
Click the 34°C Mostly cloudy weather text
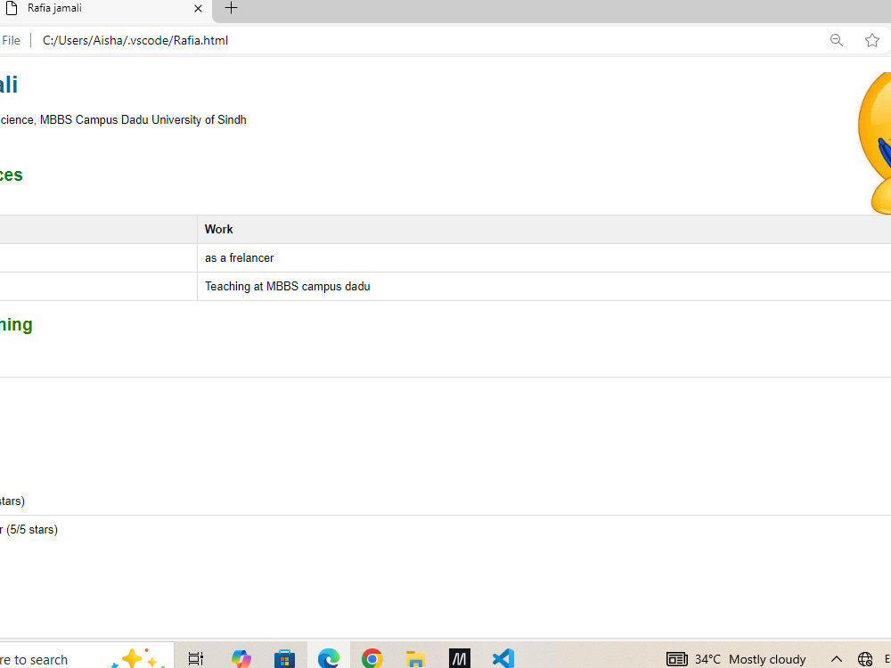point(750,659)
